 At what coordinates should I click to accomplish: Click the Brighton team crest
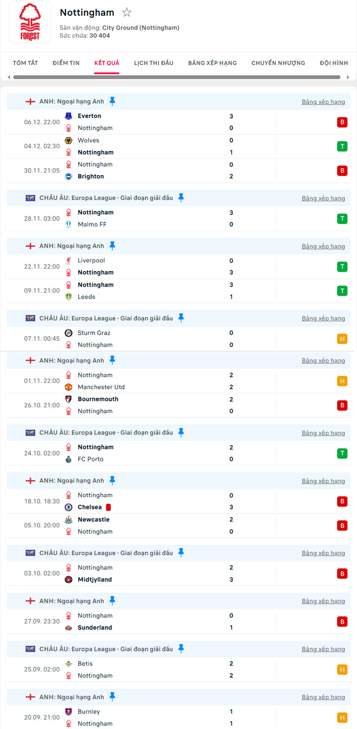pos(68,176)
